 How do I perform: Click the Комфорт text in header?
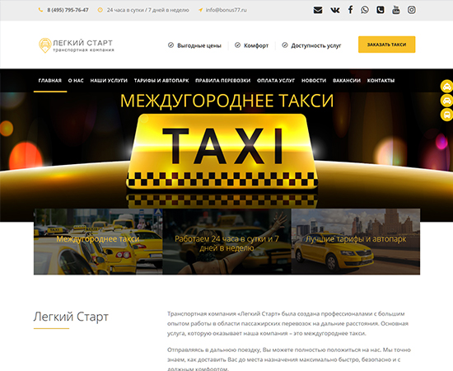(x=256, y=45)
